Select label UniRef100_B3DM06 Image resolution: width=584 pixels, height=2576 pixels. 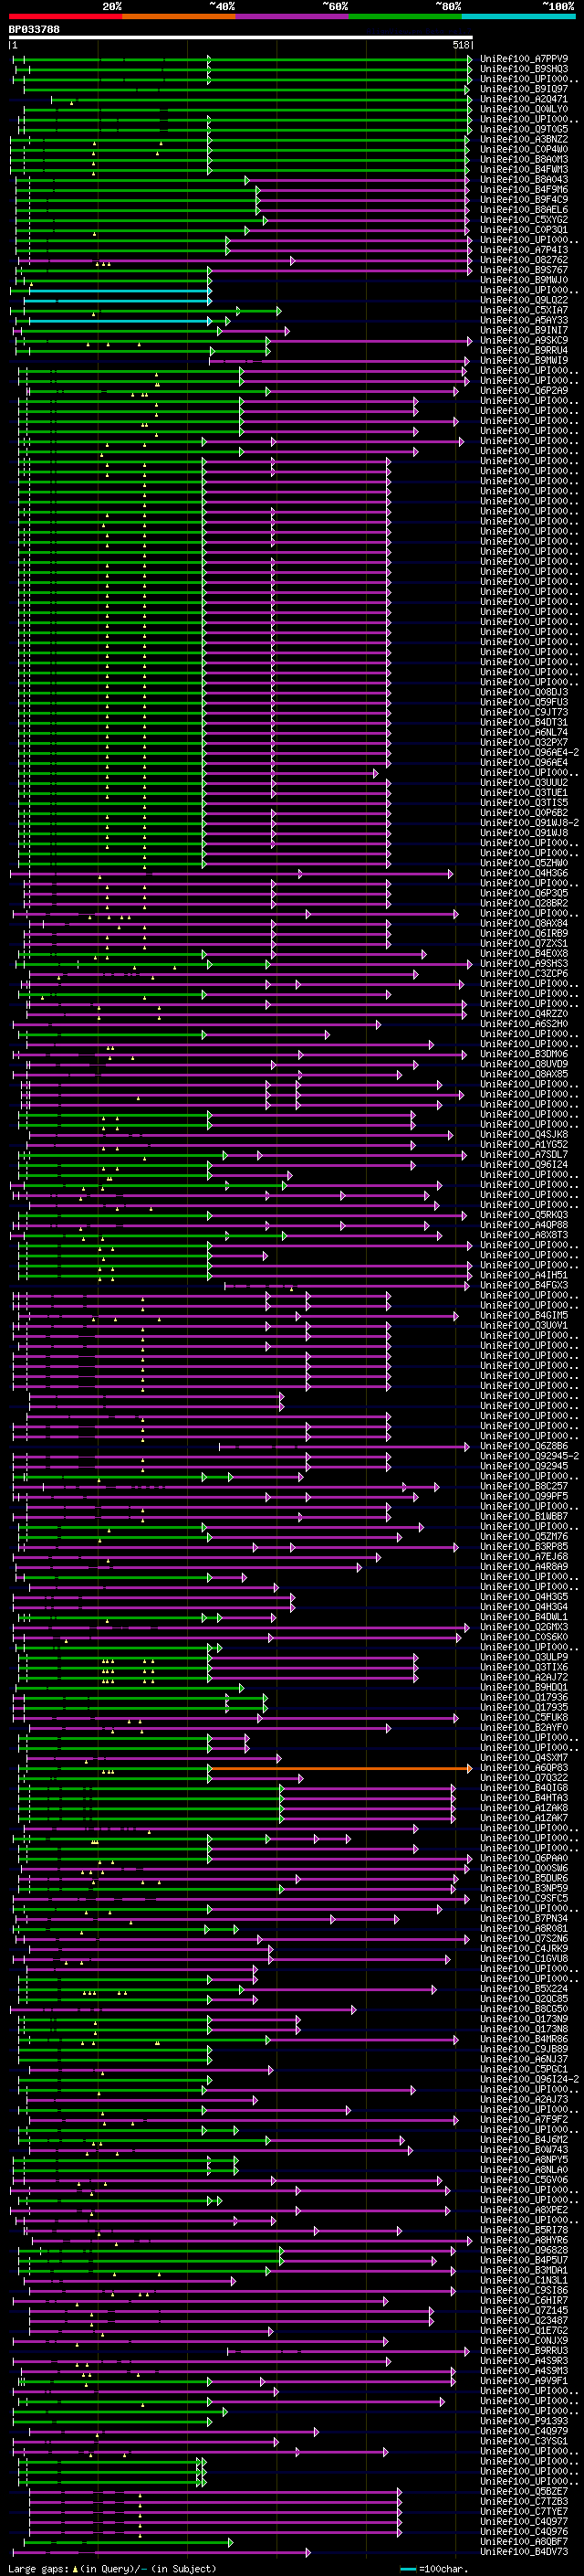524,1054
